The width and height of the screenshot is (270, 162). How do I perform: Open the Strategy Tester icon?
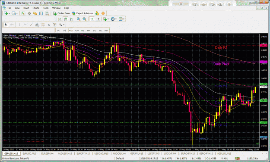[47, 13]
